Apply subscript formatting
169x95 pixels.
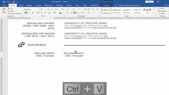42,13
